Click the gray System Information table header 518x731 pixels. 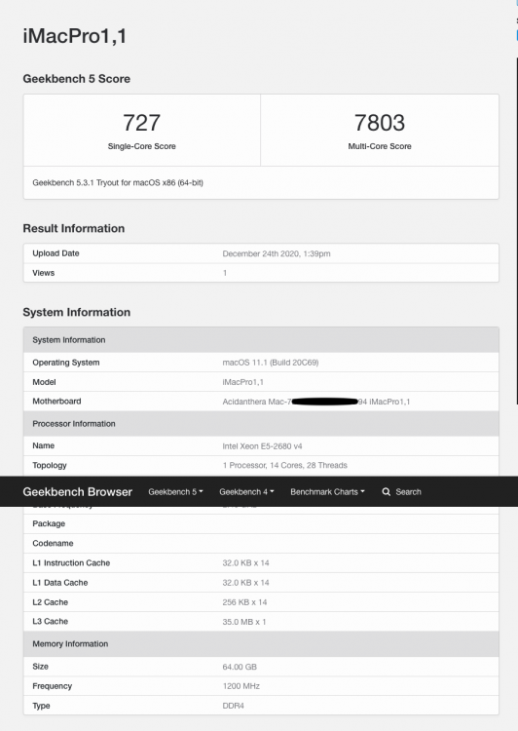[261, 340]
